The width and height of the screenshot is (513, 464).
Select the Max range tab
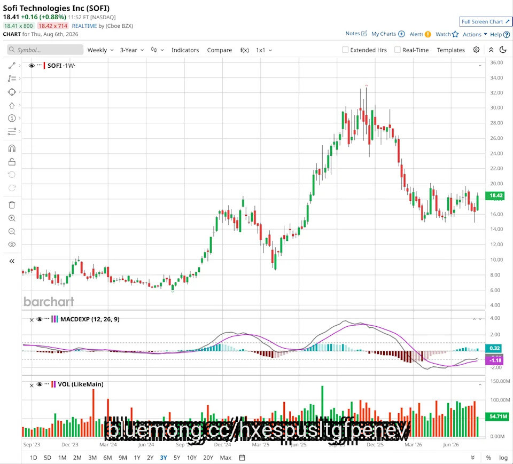coord(226,458)
